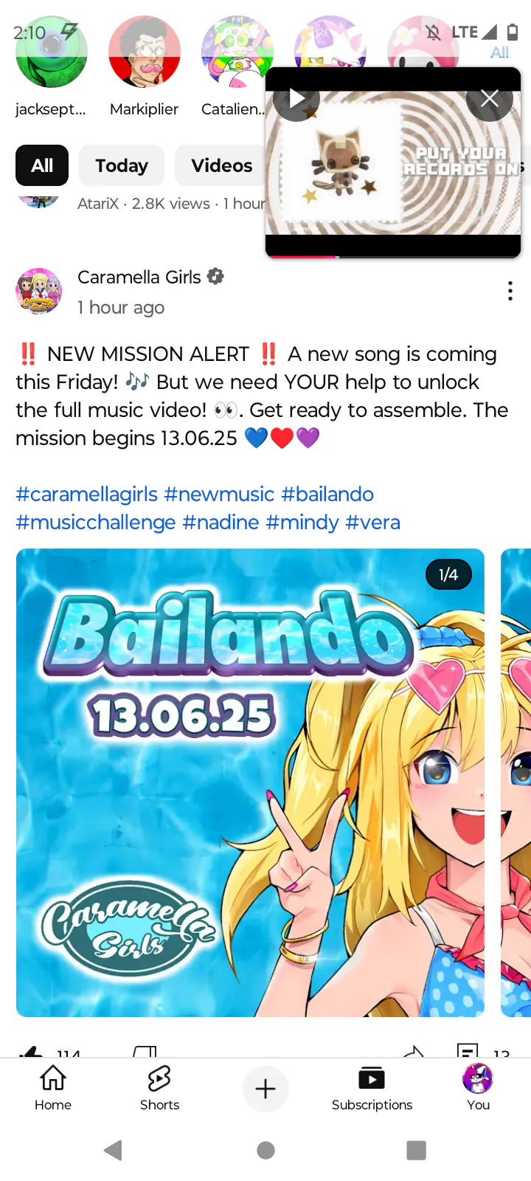Close the floating miniplayer
The image size is (531, 1181).
point(490,98)
